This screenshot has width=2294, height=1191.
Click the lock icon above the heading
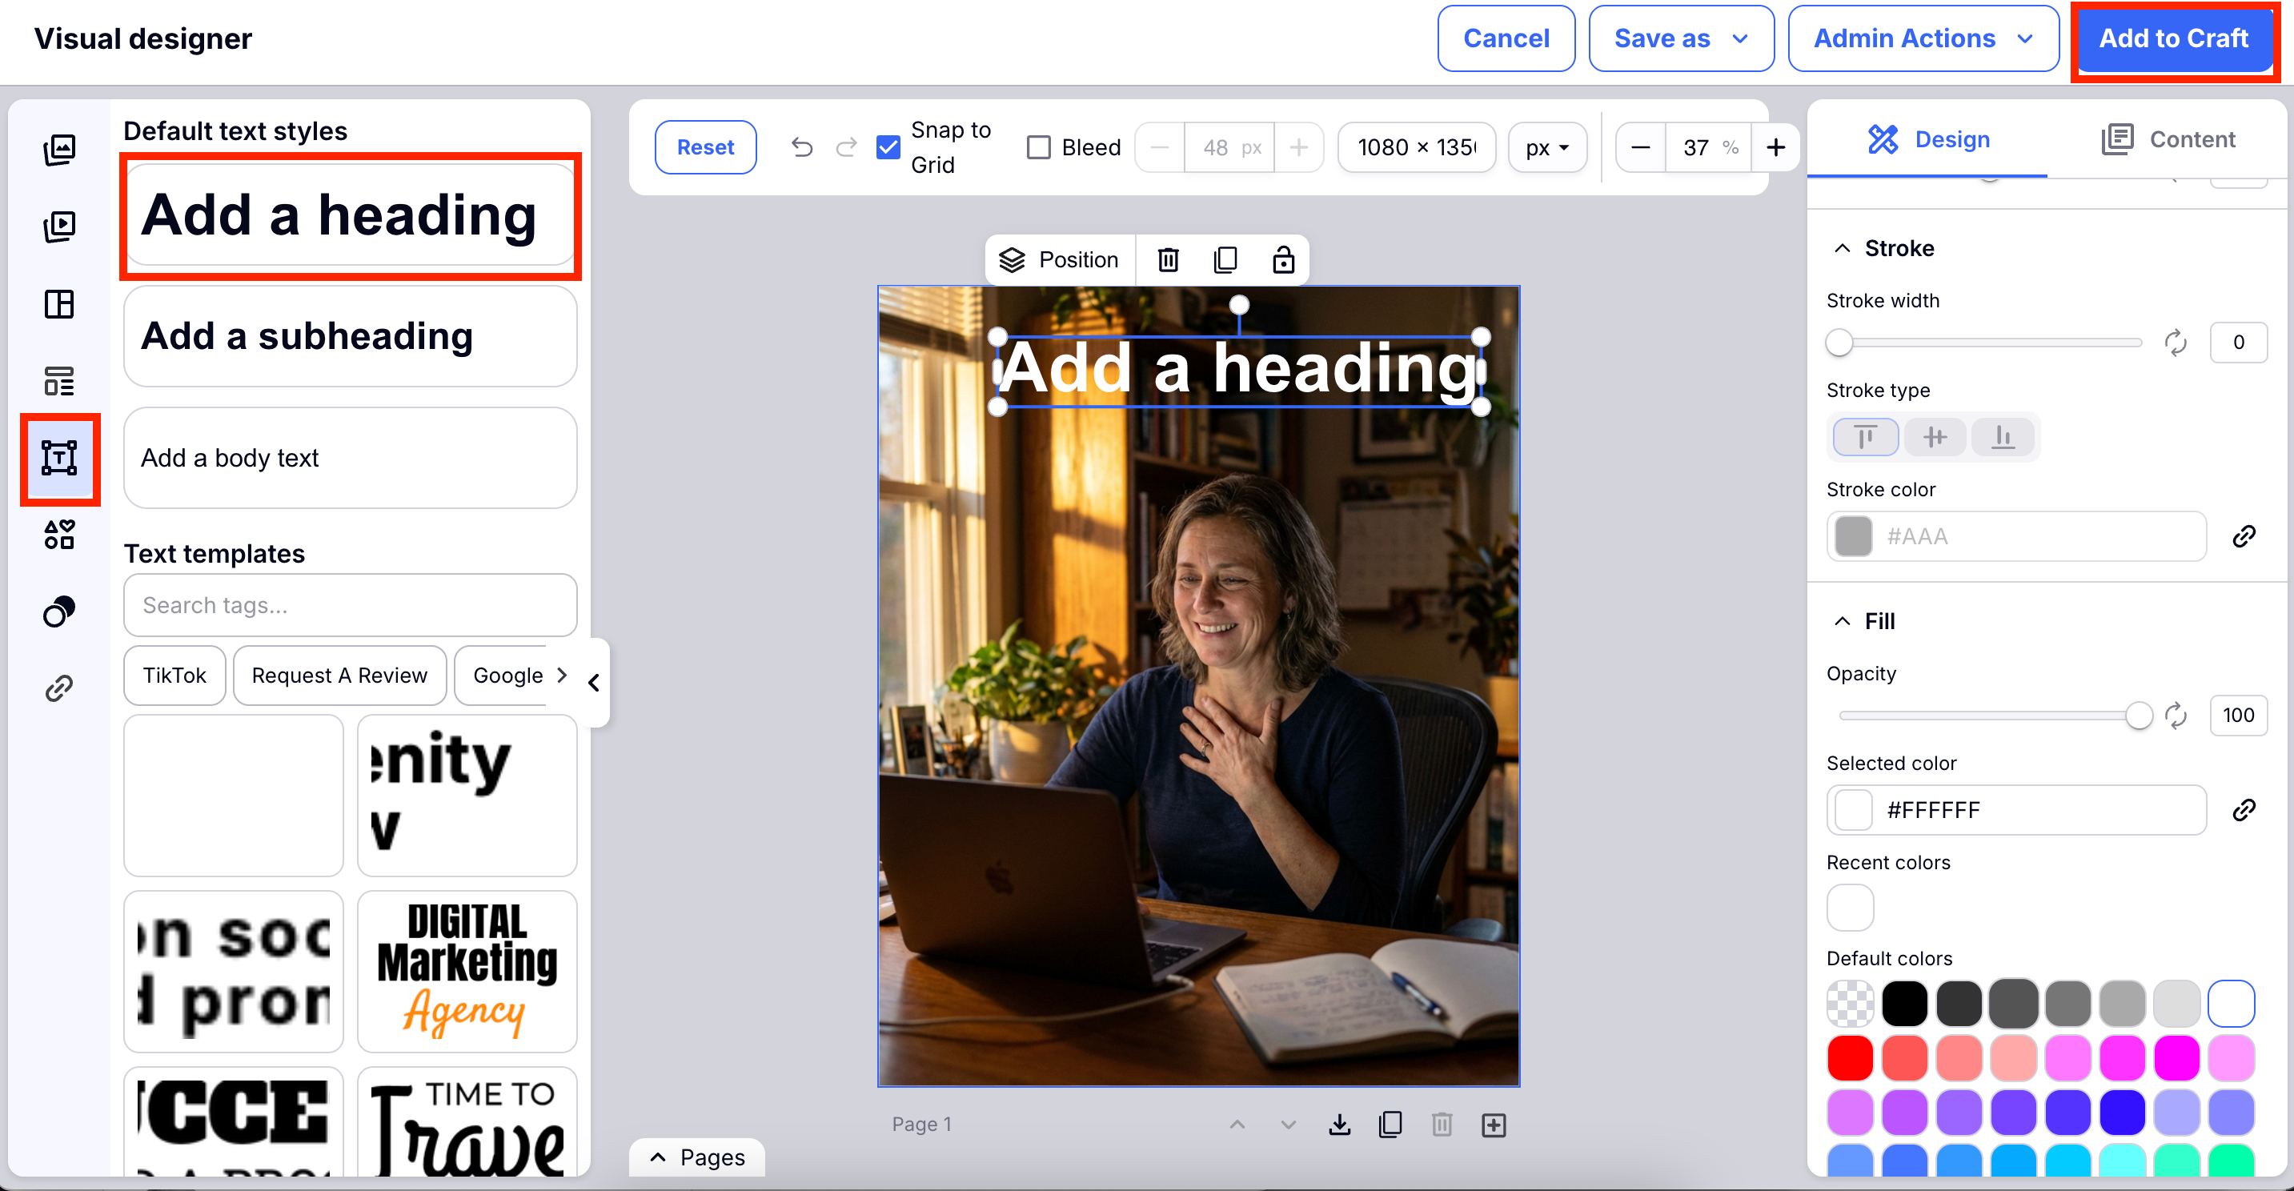(x=1282, y=259)
